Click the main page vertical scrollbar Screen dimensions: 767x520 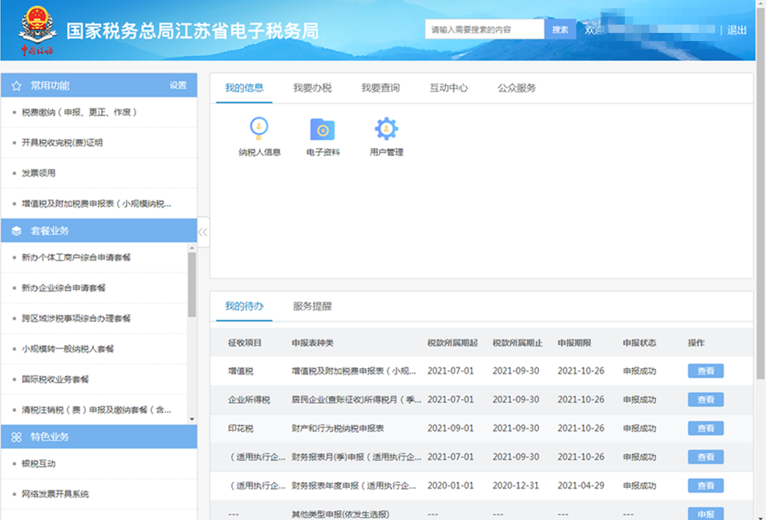coord(760,196)
